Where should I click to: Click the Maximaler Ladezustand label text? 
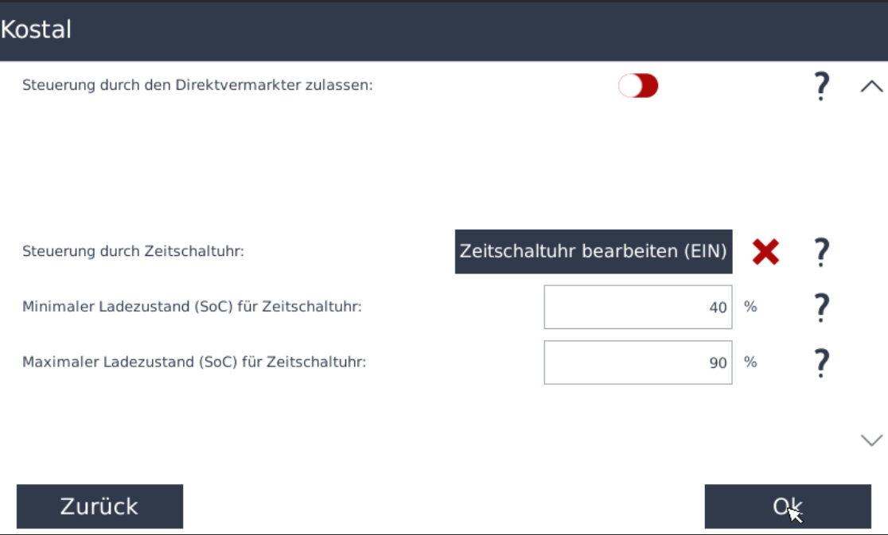pyautogui.click(x=194, y=362)
